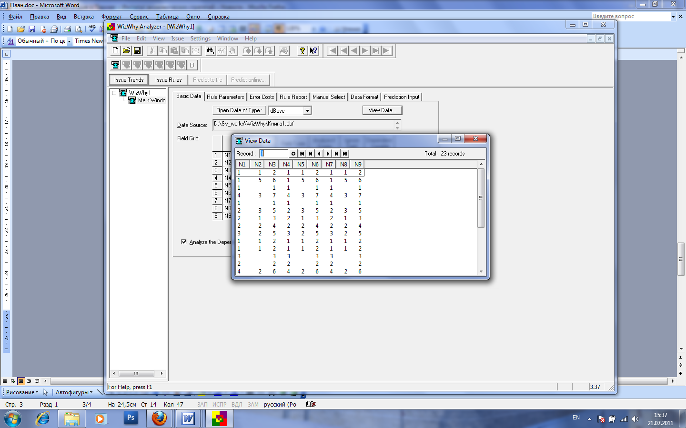Switch to the Error Costs tab
This screenshot has width=686, height=428.
point(262,97)
